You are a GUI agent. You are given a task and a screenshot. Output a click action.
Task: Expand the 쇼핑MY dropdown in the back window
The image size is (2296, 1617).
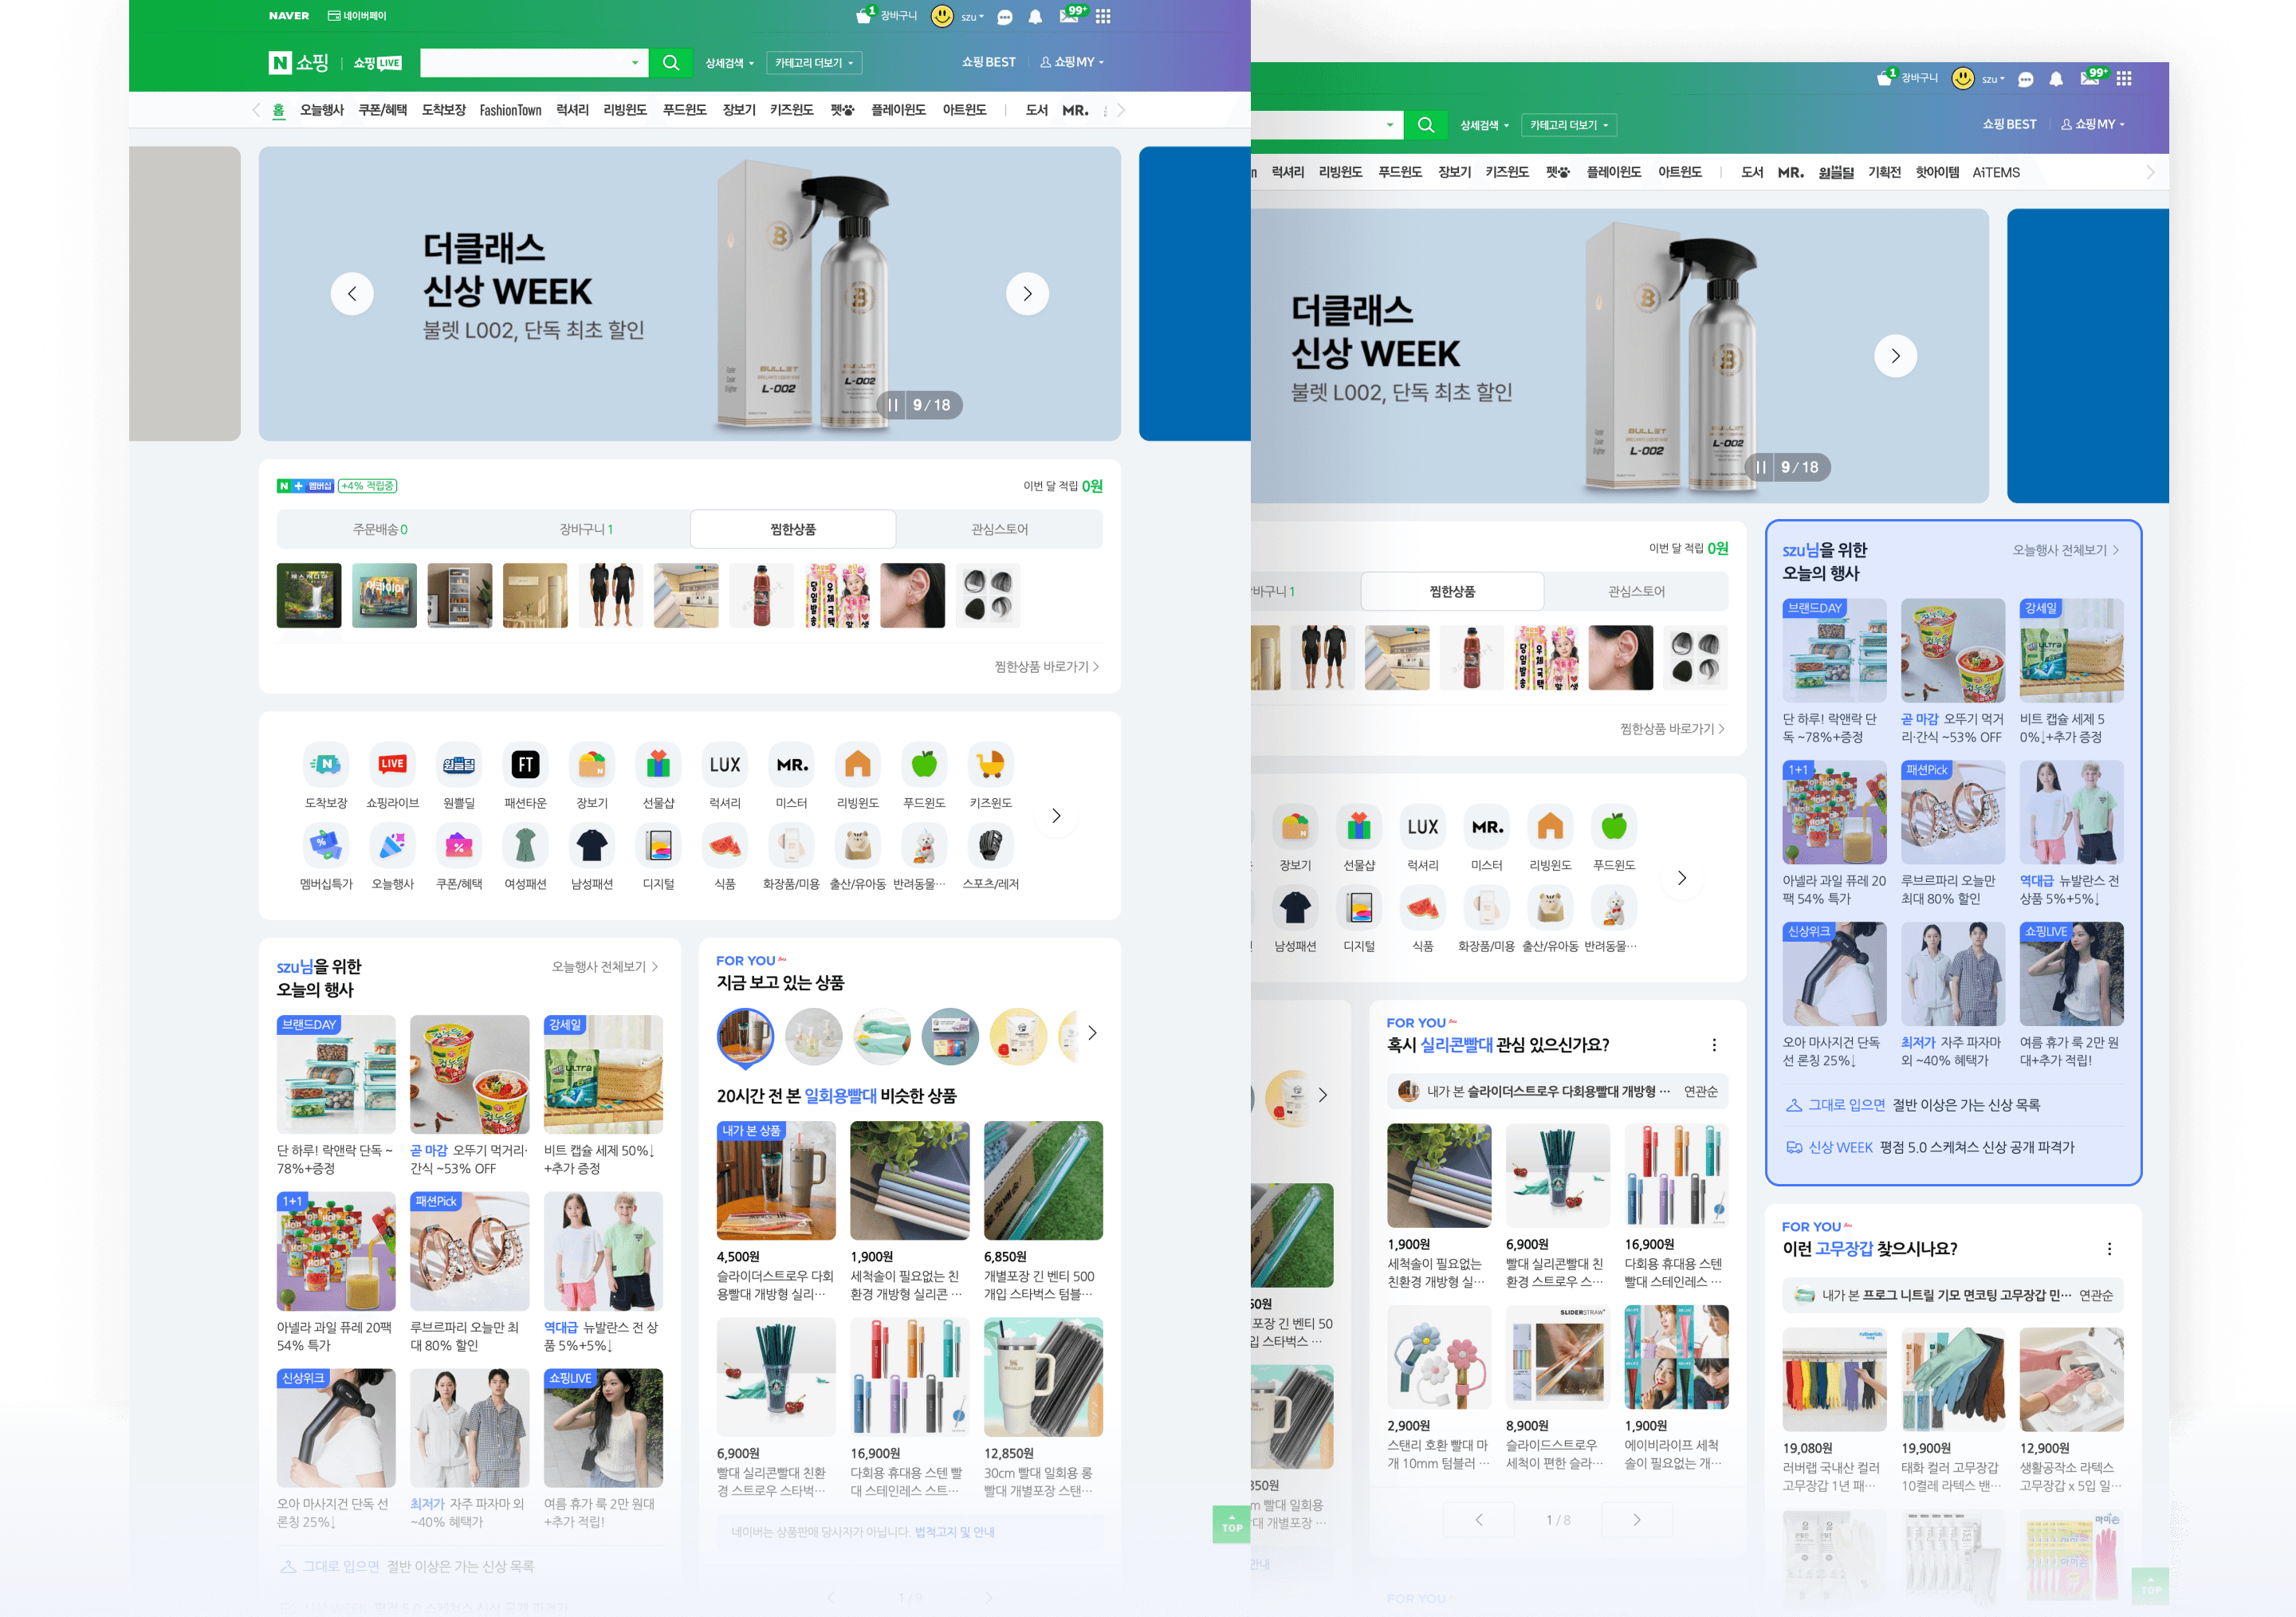point(2093,124)
